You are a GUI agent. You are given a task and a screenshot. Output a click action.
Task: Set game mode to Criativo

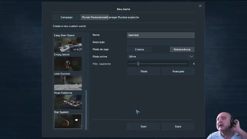click(139, 49)
